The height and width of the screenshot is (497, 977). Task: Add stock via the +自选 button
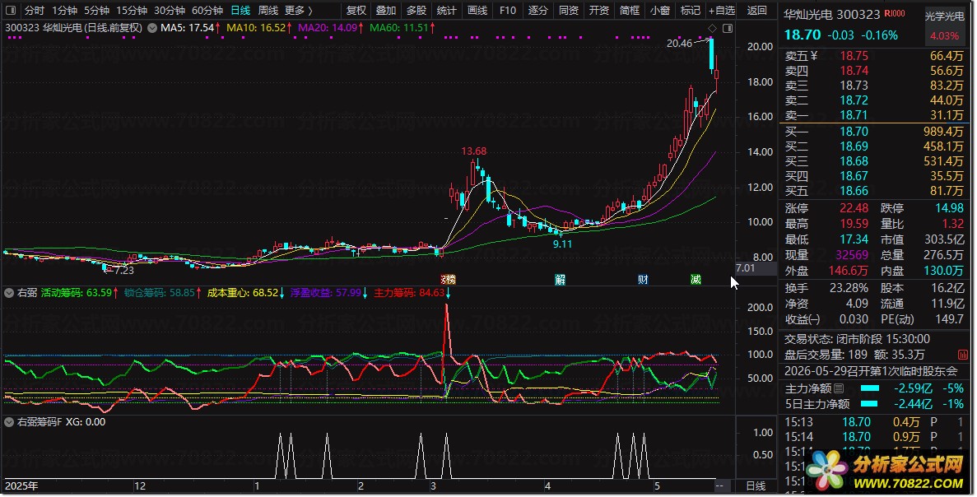coord(722,11)
